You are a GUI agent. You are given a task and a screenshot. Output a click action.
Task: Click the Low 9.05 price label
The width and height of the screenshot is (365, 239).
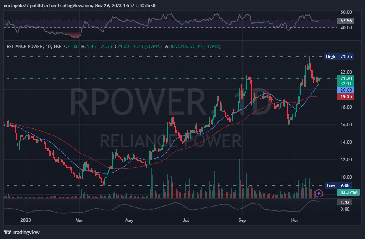(338, 185)
